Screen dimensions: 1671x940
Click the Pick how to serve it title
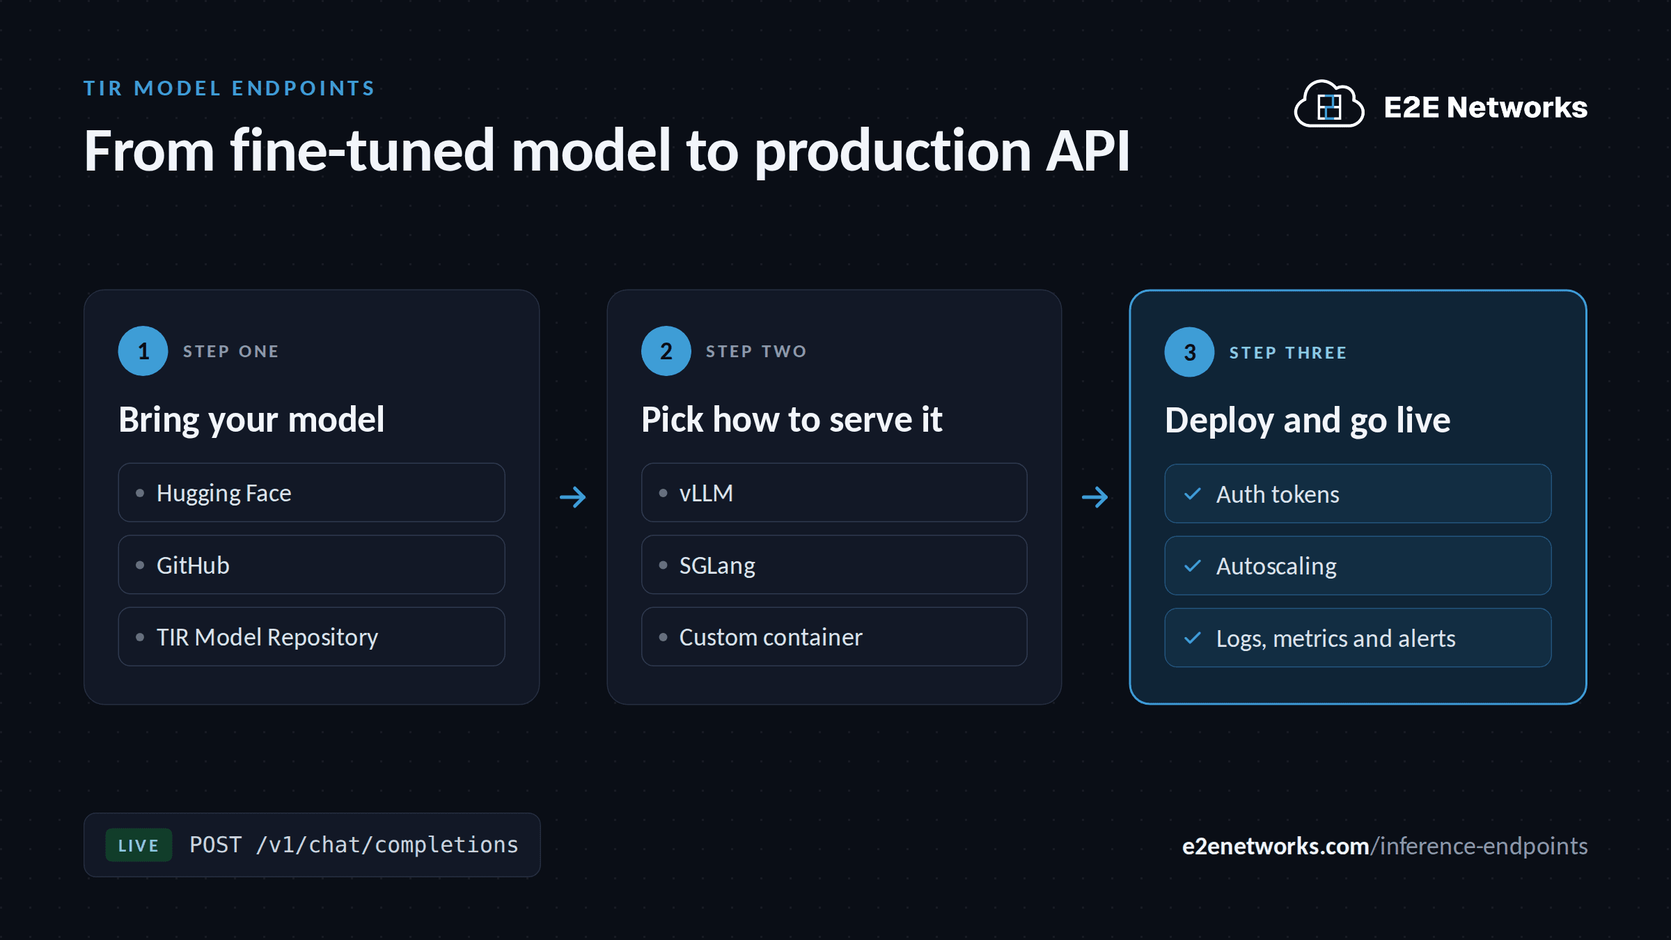(x=792, y=420)
